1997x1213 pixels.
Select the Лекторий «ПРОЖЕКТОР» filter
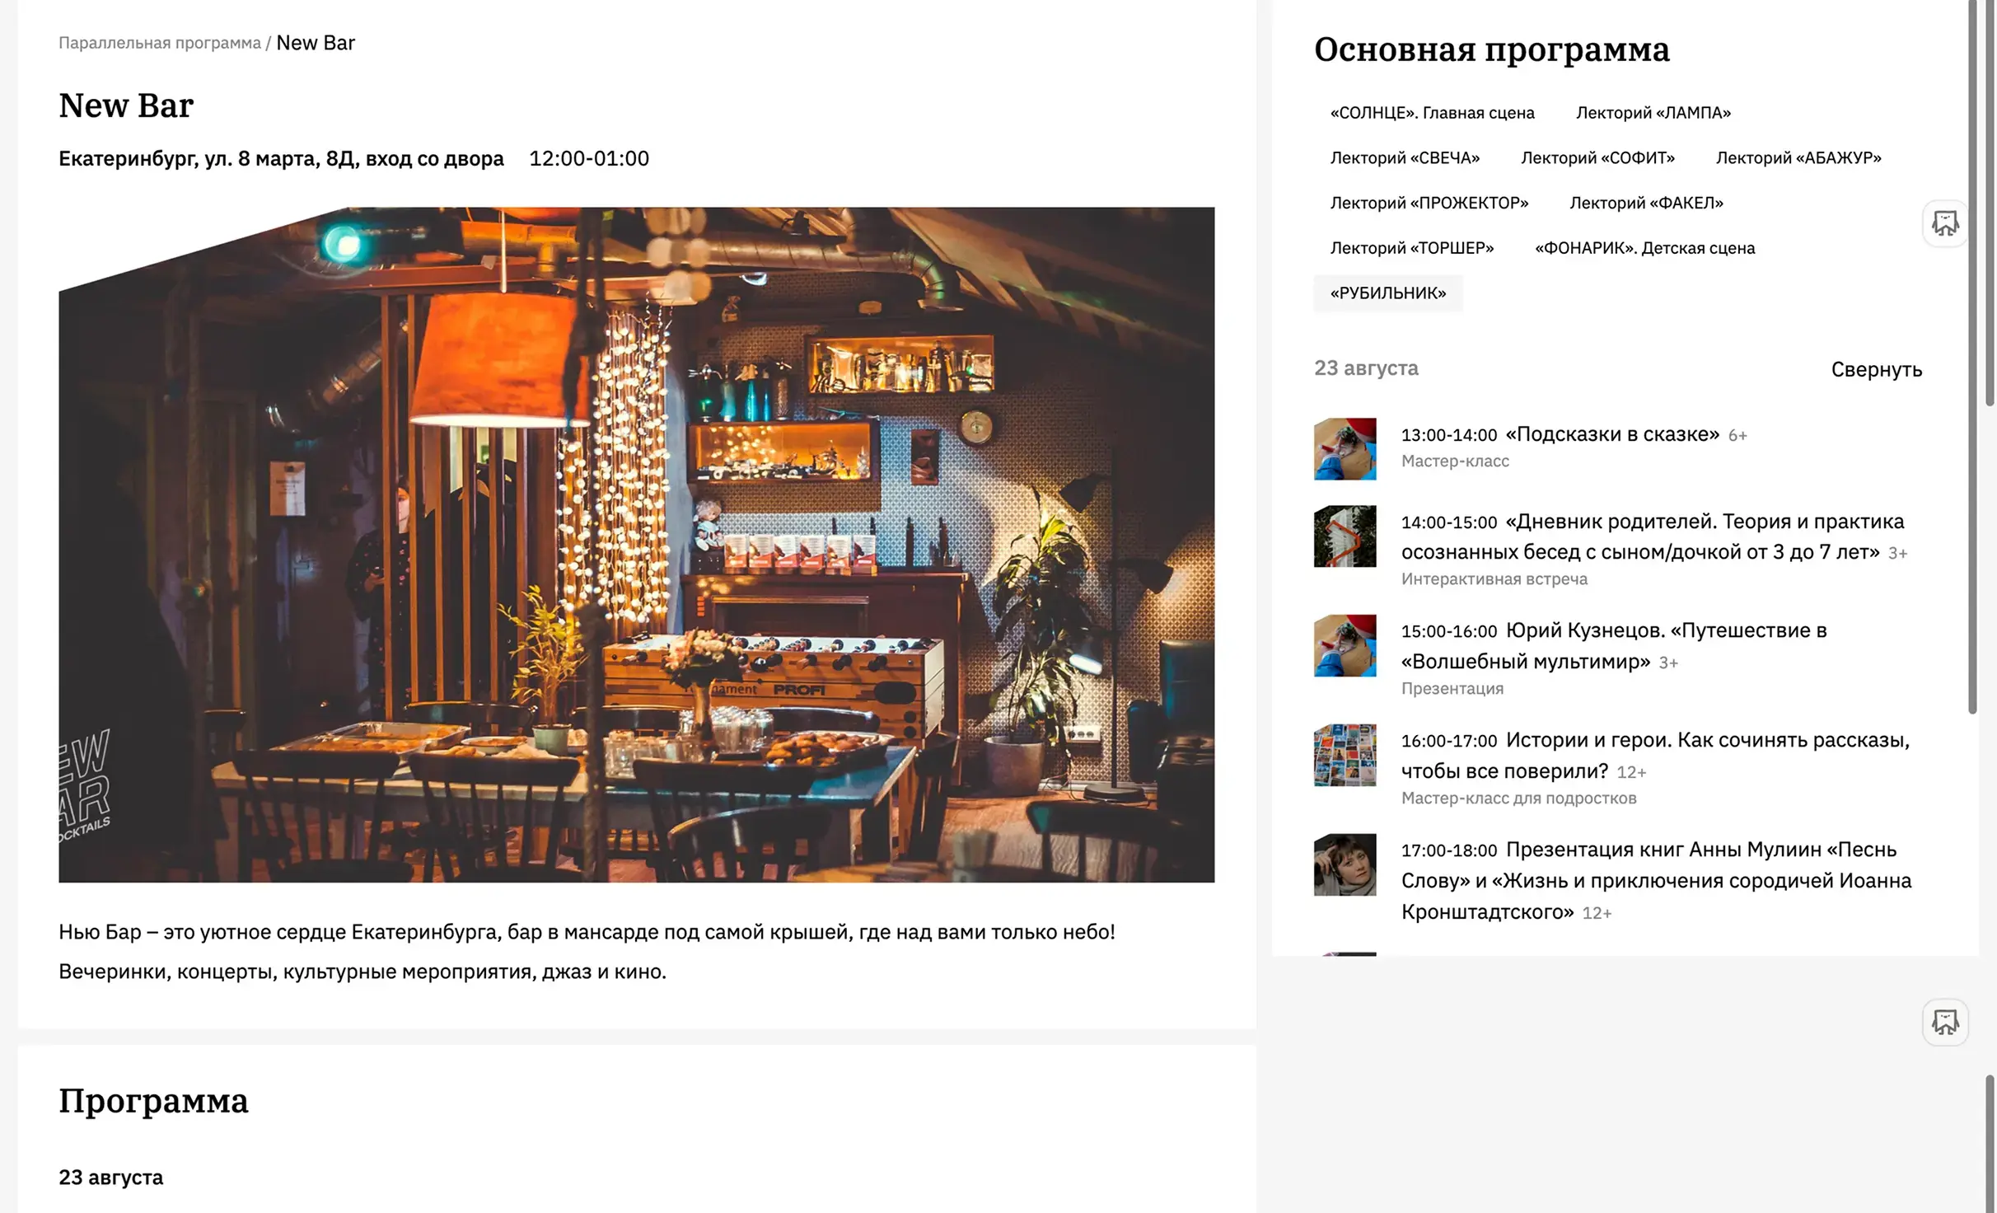pos(1429,202)
